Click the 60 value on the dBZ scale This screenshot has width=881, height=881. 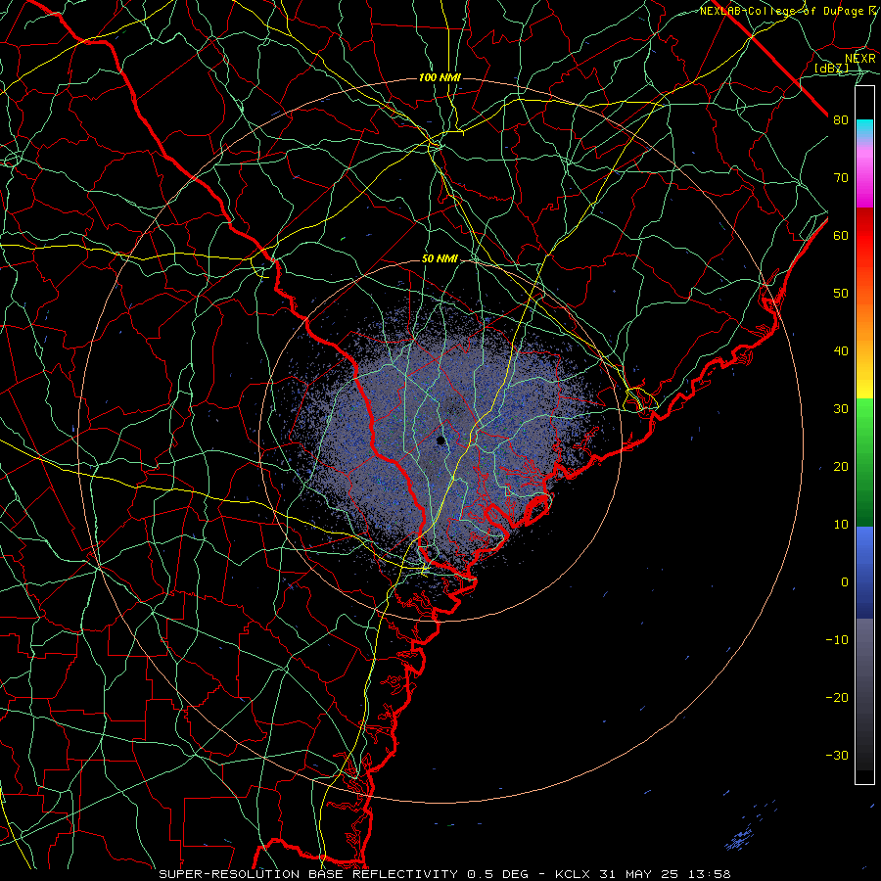(841, 235)
